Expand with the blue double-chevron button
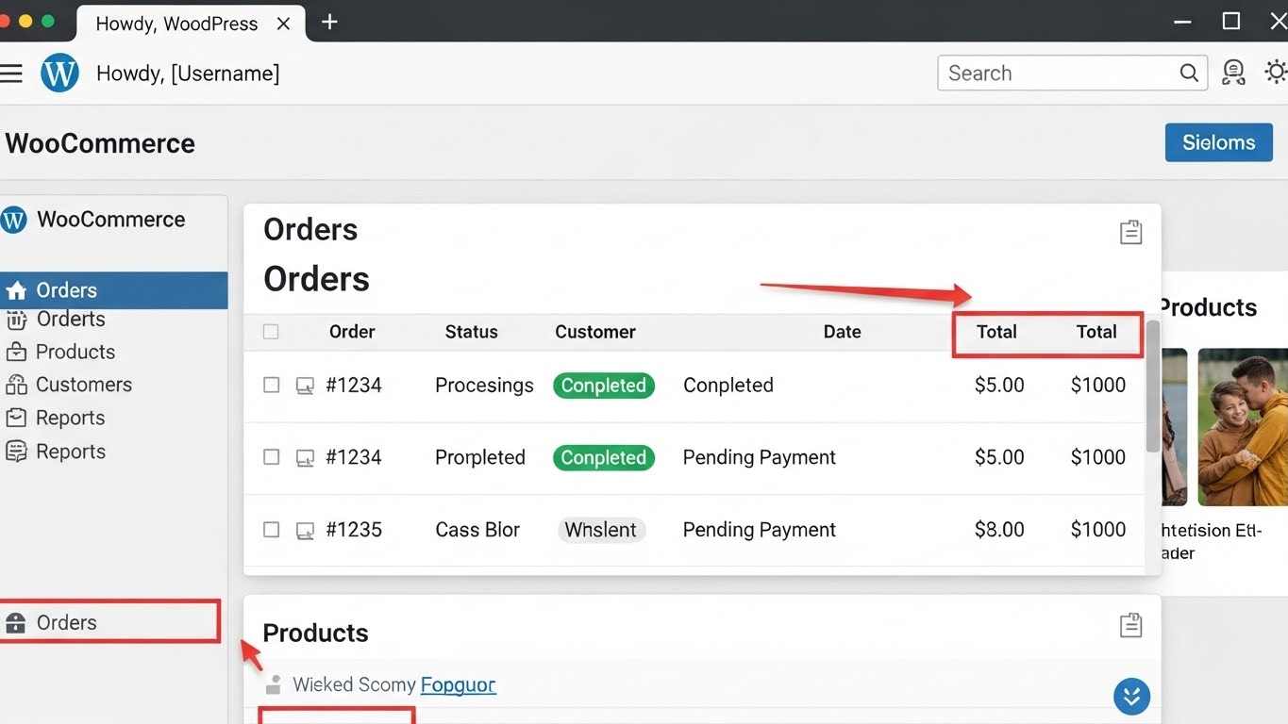 1131,697
